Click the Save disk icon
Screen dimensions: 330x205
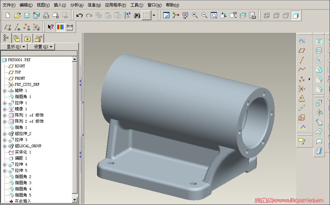27,15
